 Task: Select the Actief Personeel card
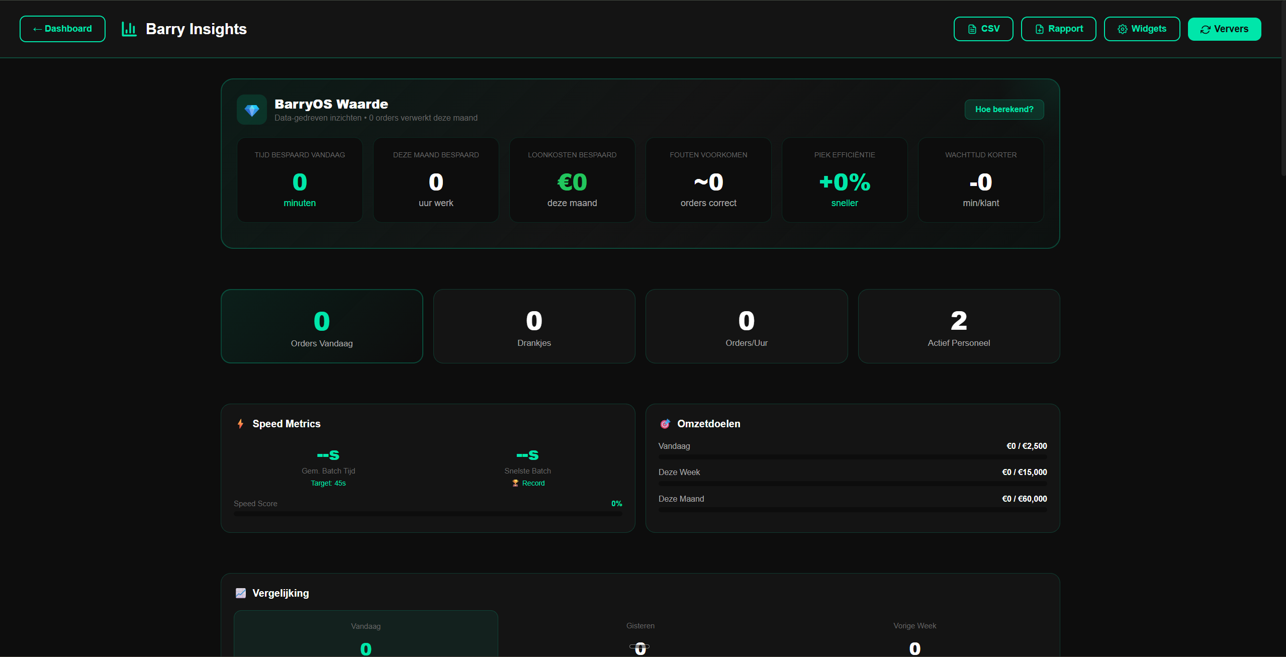(x=958, y=326)
